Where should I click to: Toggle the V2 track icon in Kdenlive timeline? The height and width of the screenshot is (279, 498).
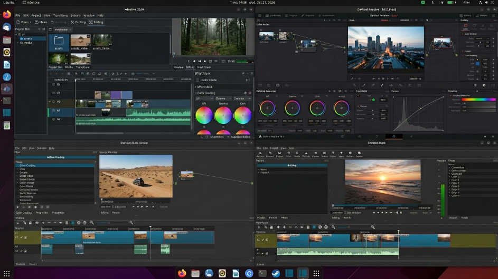54,102
